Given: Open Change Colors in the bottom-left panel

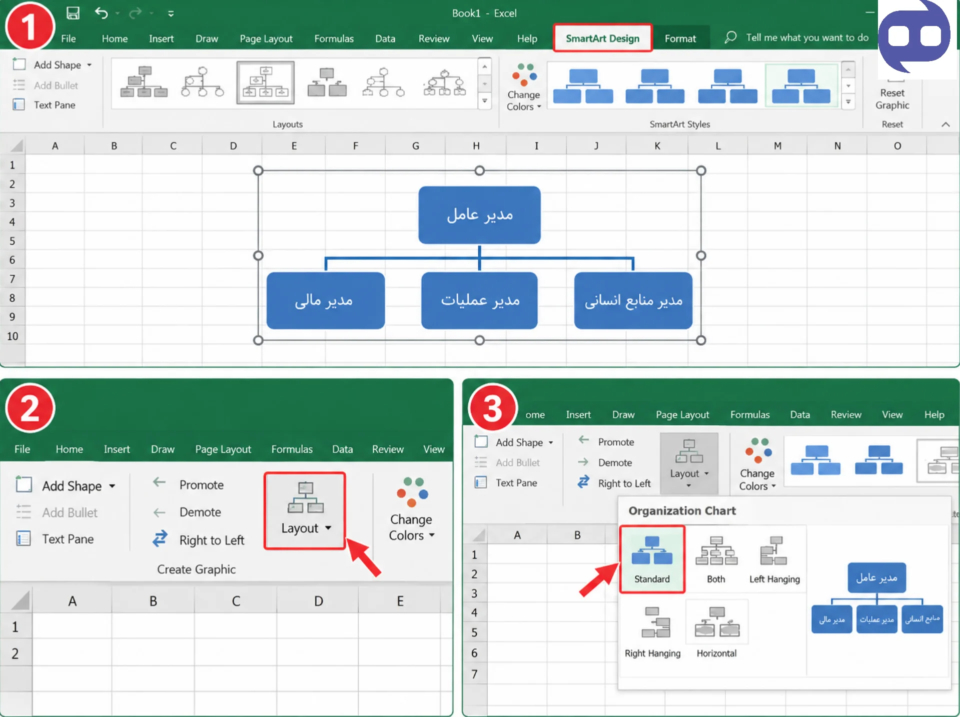Looking at the screenshot, I should 411,509.
